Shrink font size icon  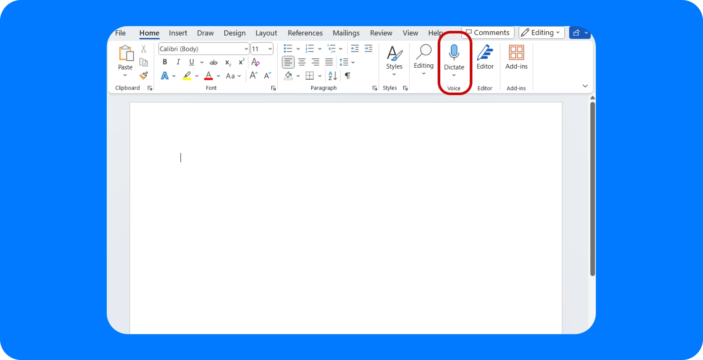267,75
